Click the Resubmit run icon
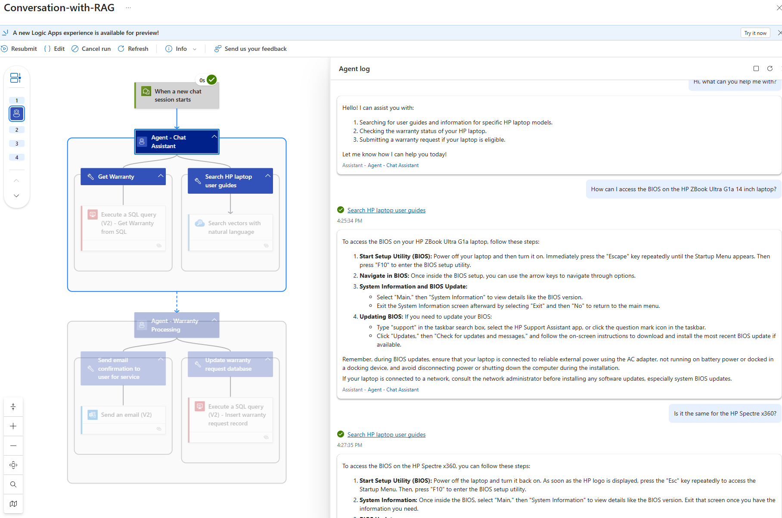The height and width of the screenshot is (518, 782). coord(5,49)
